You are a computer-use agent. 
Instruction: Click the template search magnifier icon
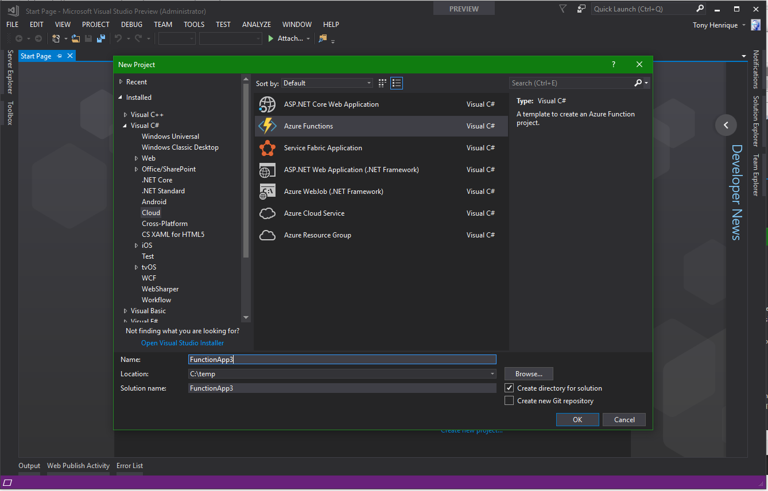coord(638,83)
